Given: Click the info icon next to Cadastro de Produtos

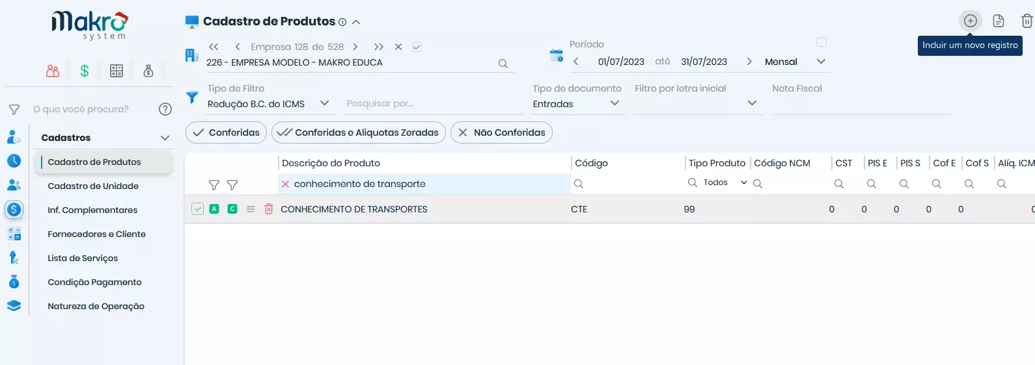Looking at the screenshot, I should pos(342,22).
